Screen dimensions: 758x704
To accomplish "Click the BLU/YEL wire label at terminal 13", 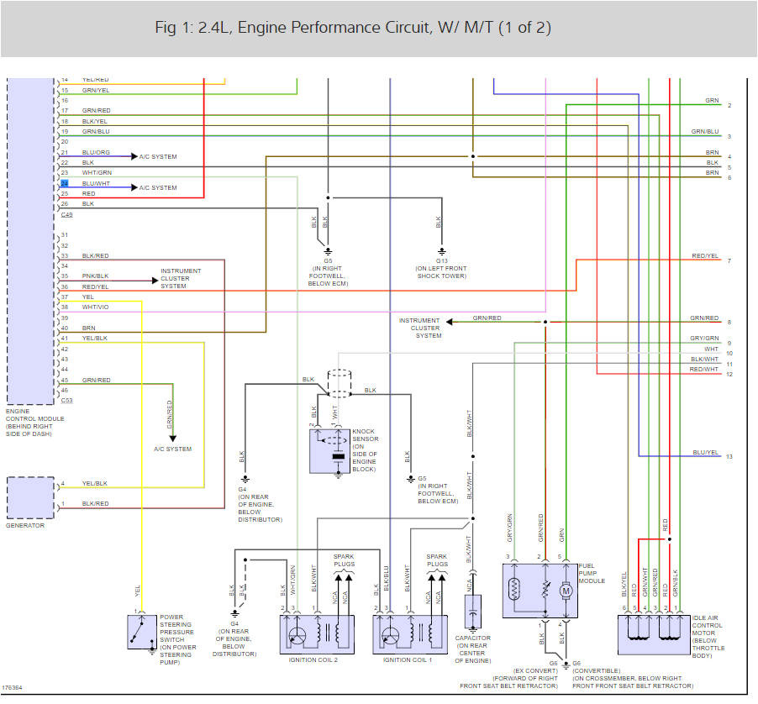I will coord(704,453).
